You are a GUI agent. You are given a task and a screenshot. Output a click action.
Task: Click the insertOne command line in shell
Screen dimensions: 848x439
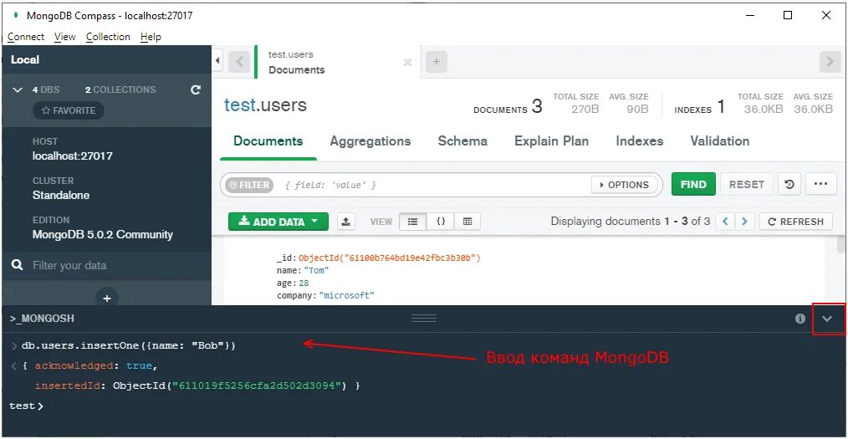129,345
